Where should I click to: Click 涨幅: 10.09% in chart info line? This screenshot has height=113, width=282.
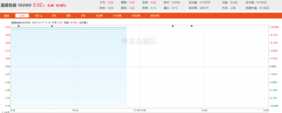pyautogui.click(x=71, y=23)
